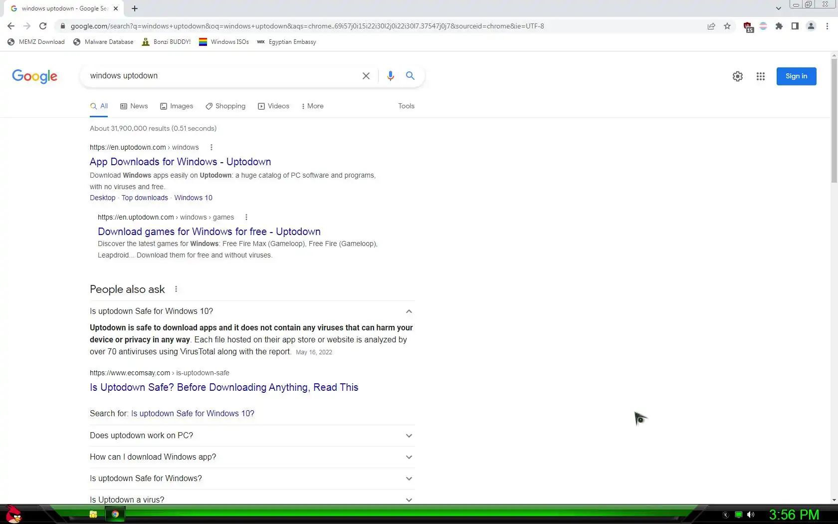The width and height of the screenshot is (838, 524).
Task: Expand Is uptodown Safe for Windows?
Action: [x=252, y=479]
